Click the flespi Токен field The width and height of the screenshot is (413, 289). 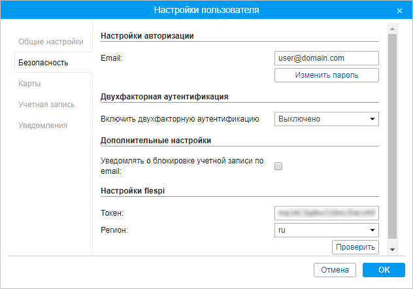(327, 213)
